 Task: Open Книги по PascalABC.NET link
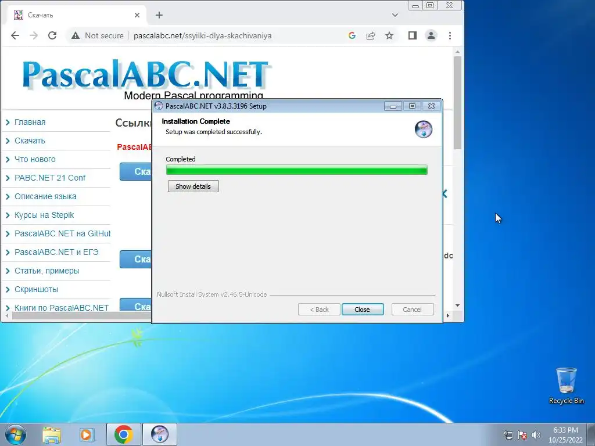62,308
